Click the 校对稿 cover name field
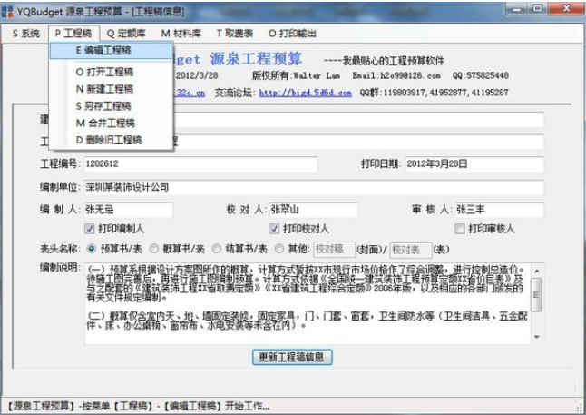The height and width of the screenshot is (415, 586). (334, 249)
